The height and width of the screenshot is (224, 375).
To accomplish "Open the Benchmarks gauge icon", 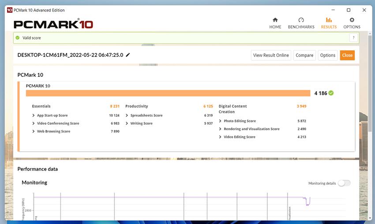I will pos(301,20).
